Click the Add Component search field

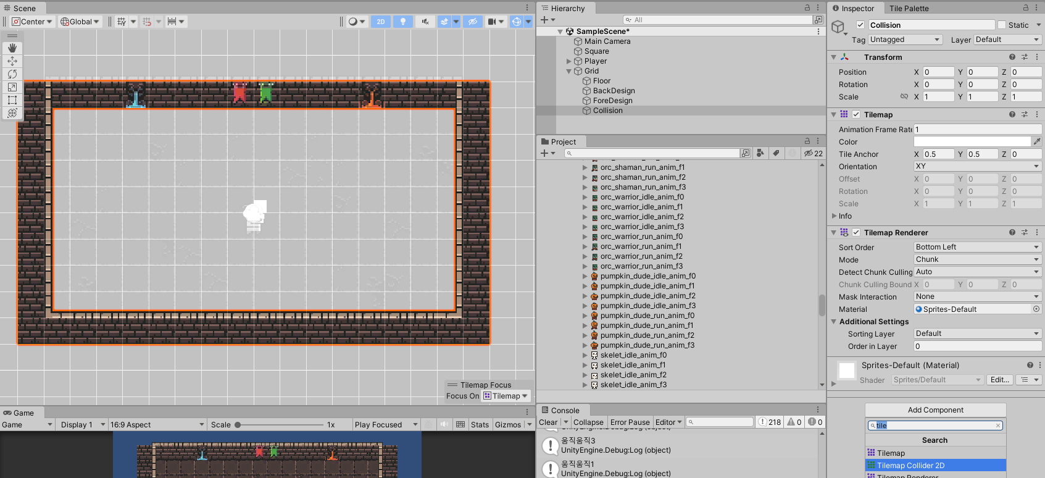pyautogui.click(x=935, y=426)
